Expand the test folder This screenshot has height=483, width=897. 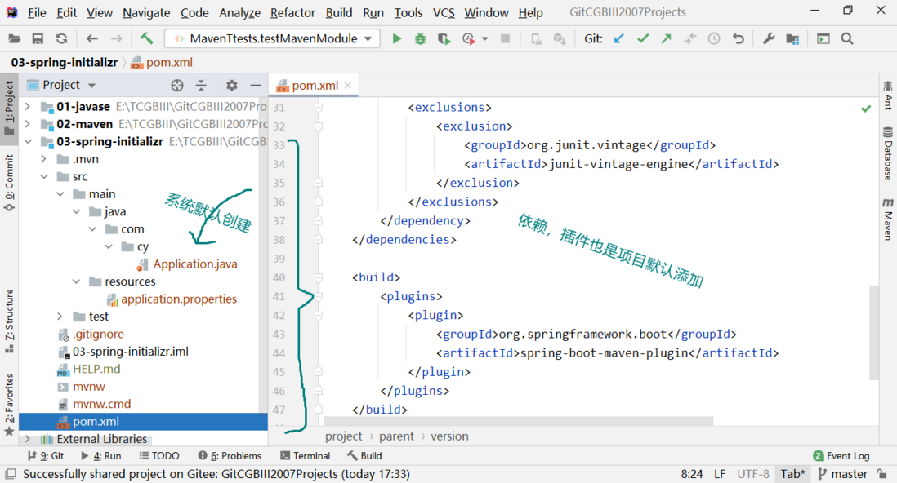(x=60, y=316)
